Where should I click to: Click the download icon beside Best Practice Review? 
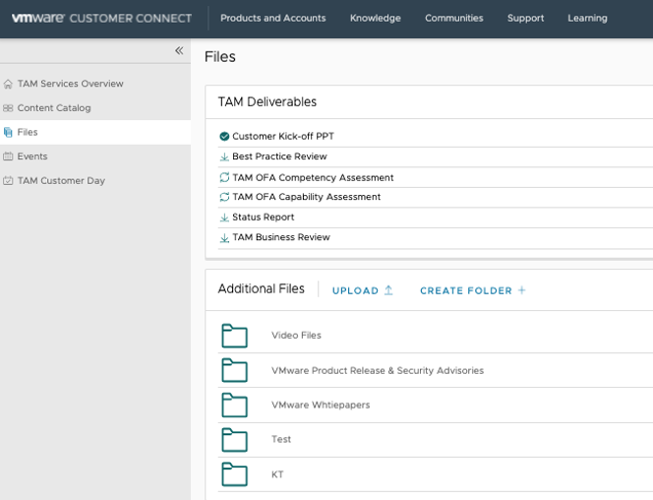point(224,156)
